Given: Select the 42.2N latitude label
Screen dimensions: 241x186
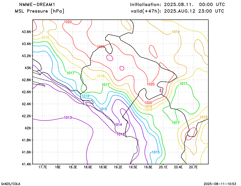Looking at the screenshot, I should [26, 116].
